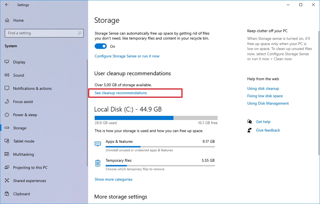This screenshot has height=204, width=320.
Task: Click the Focus assist moon icon
Action: click(7, 102)
